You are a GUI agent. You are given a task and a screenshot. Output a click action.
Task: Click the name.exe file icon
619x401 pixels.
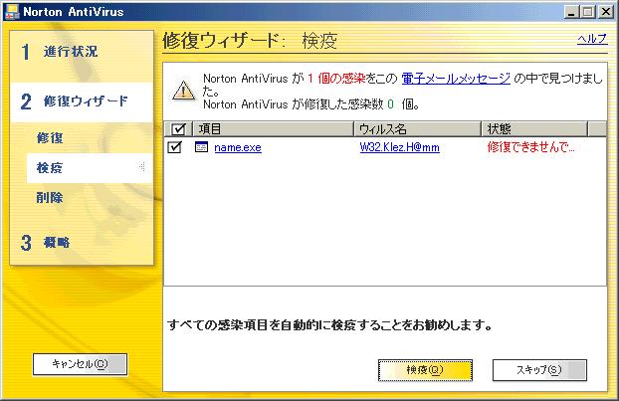click(201, 147)
